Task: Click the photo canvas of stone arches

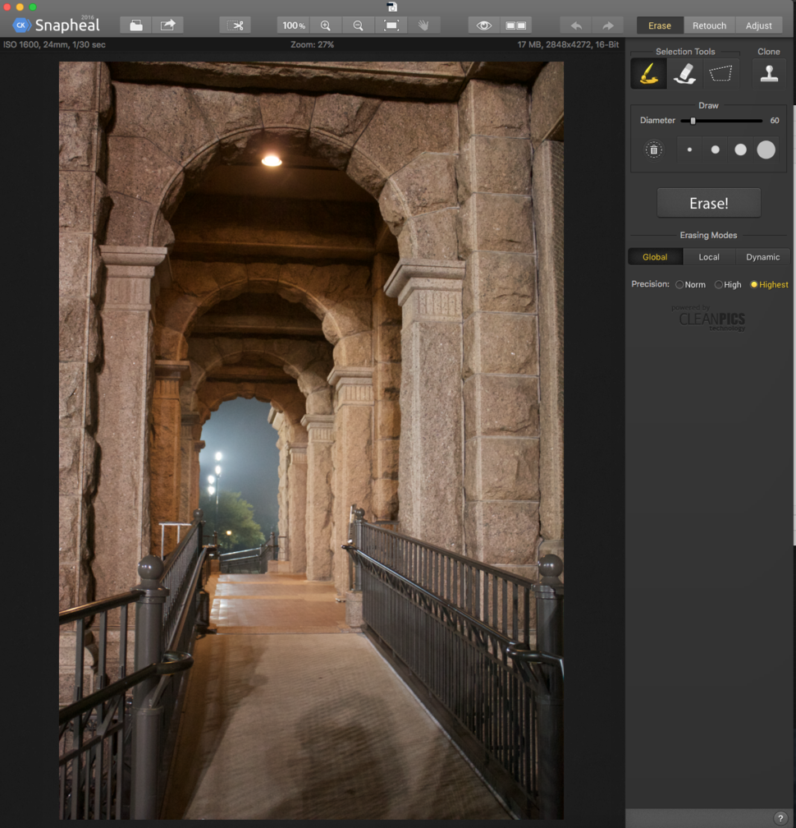Action: 311,440
